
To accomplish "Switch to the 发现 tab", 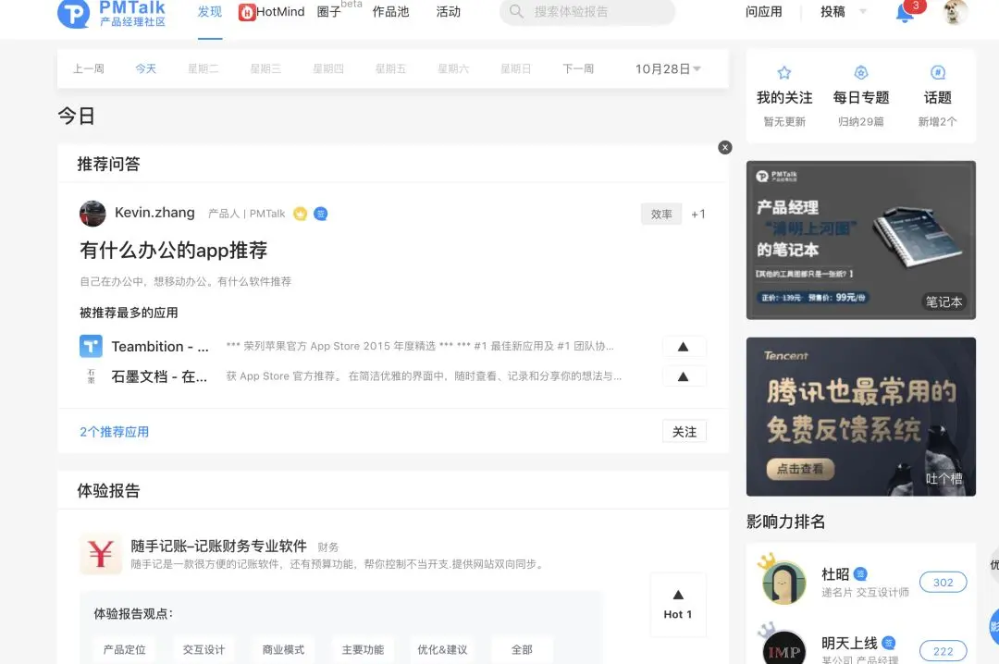I will (210, 12).
